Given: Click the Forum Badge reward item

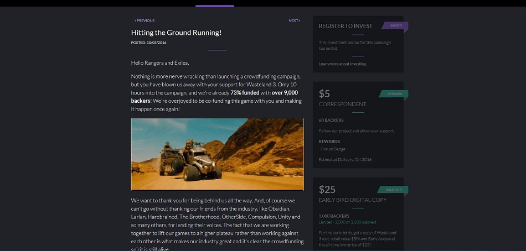Looking at the screenshot, I should (x=333, y=149).
